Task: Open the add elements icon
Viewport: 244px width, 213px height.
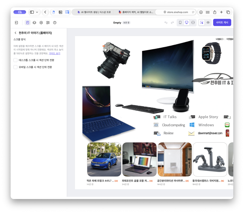Action: point(48,23)
